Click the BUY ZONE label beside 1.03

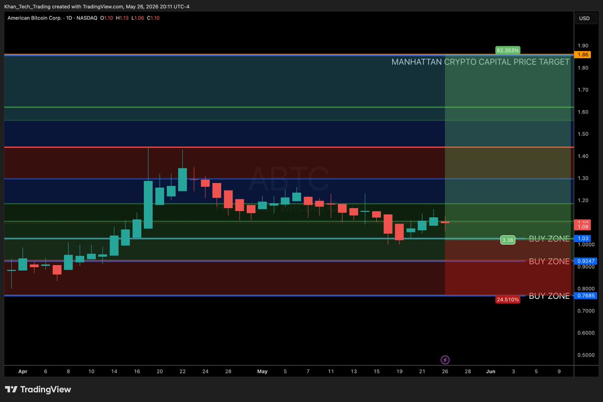549,239
